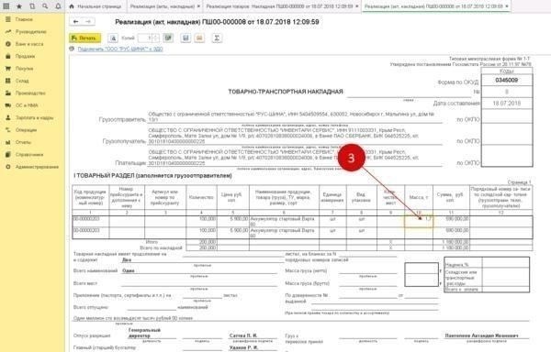This screenshot has width=551, height=352.
Task: Open the Отчеты section
Action: [x=23, y=142]
